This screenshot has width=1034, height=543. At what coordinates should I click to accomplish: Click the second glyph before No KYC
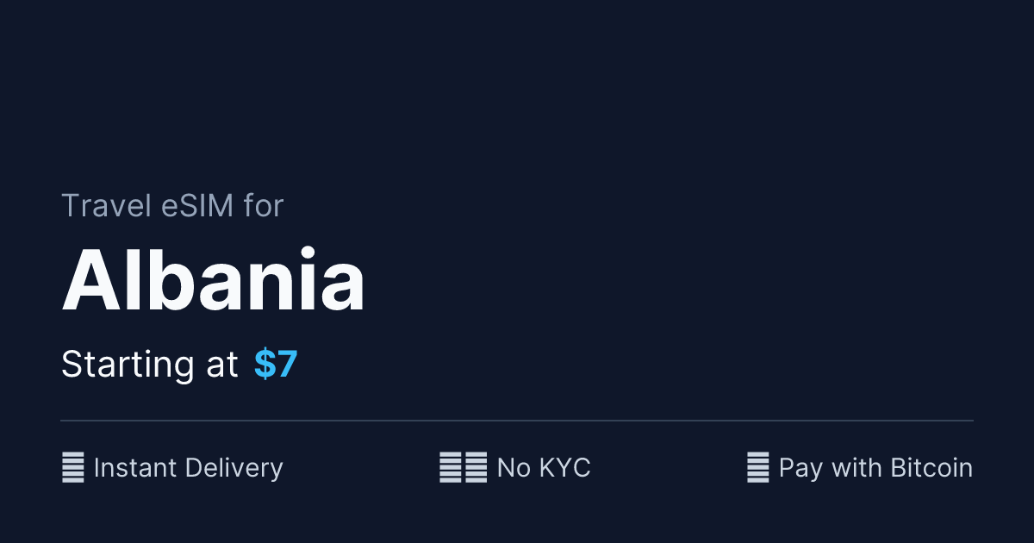click(x=477, y=468)
